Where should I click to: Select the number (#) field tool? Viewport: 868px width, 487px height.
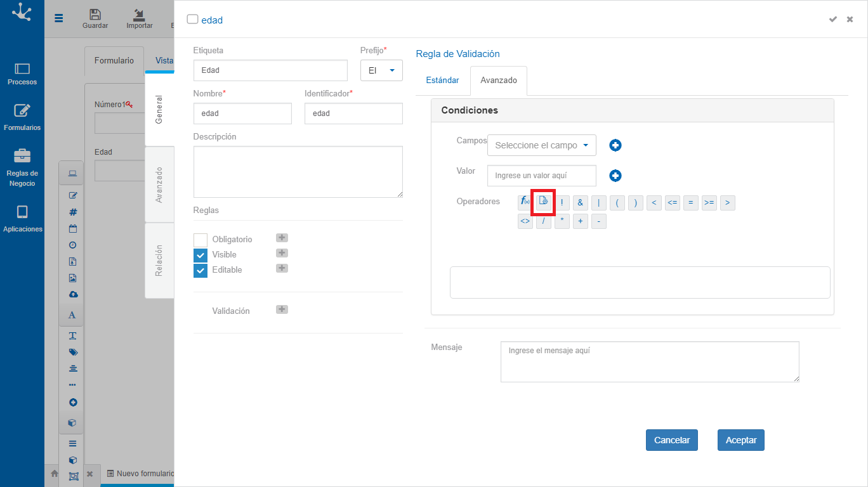pos(72,212)
